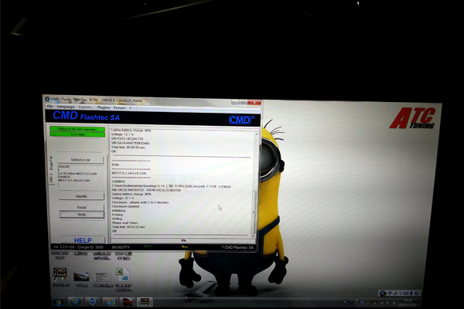Viewport: 464px width, 309px height.
Task: Open the Plugins menu
Action: (104, 107)
